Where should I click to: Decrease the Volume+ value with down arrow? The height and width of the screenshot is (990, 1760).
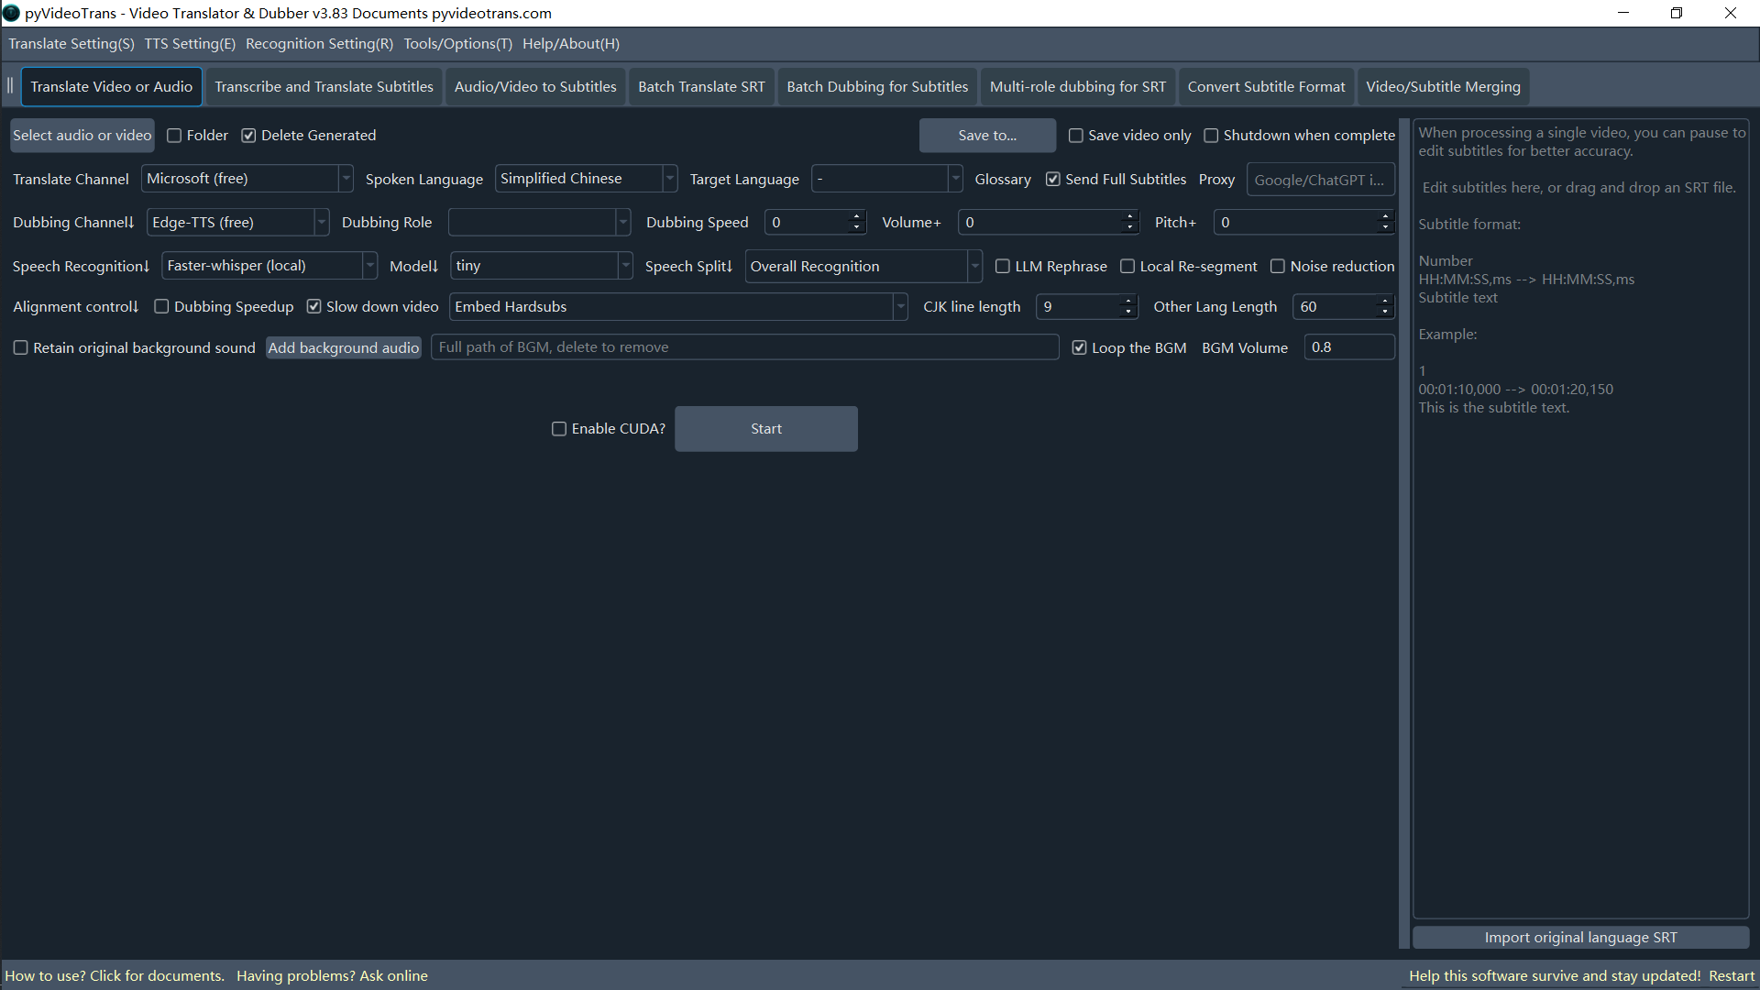[1129, 227]
